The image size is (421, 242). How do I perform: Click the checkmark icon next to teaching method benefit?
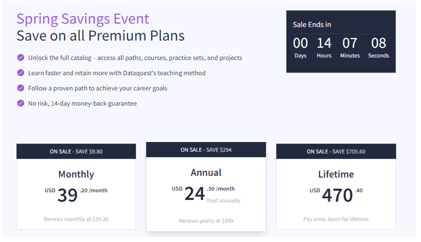[x=21, y=73]
